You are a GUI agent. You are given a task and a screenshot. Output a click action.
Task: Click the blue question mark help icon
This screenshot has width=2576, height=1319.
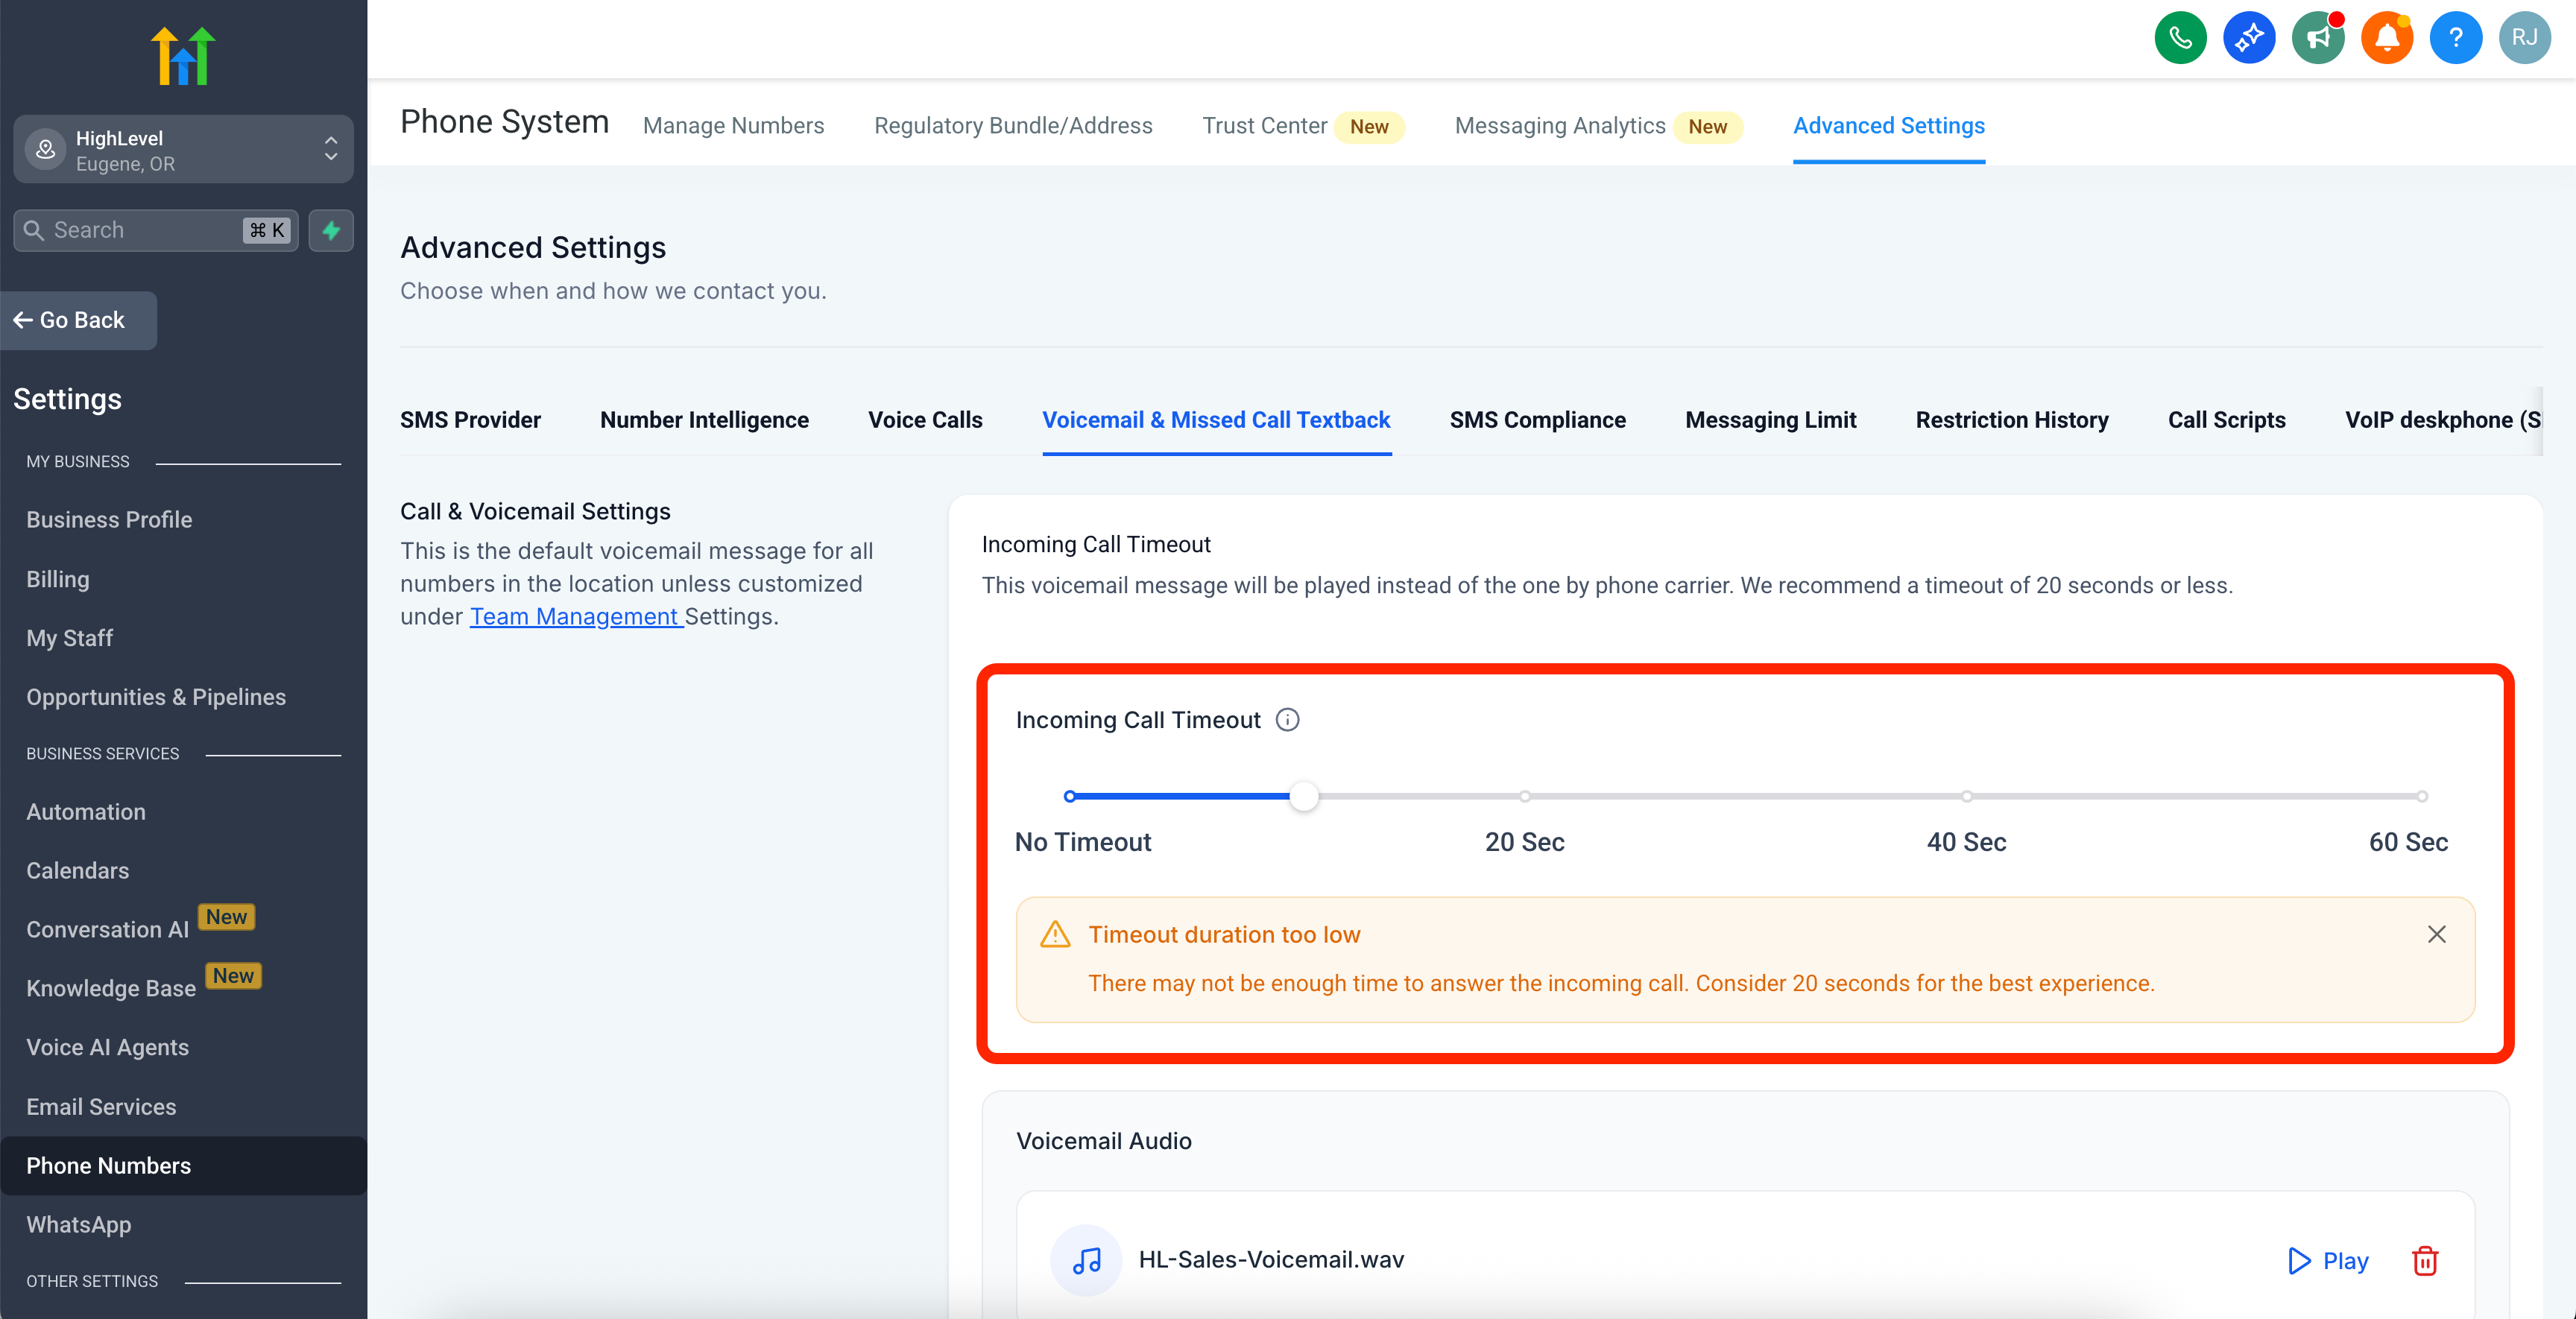[x=2455, y=38]
